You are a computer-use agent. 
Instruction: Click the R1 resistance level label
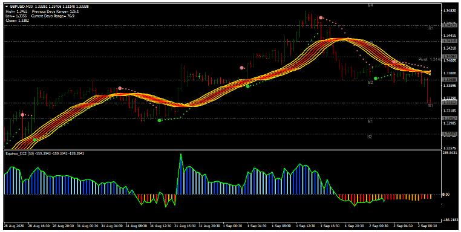pyautogui.click(x=431, y=28)
